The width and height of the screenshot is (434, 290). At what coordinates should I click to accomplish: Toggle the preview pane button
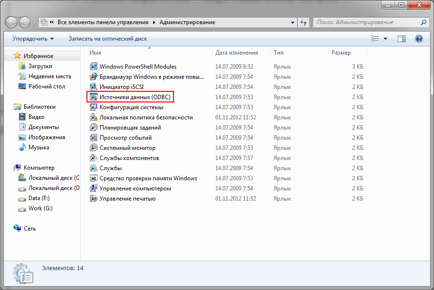[x=401, y=39]
